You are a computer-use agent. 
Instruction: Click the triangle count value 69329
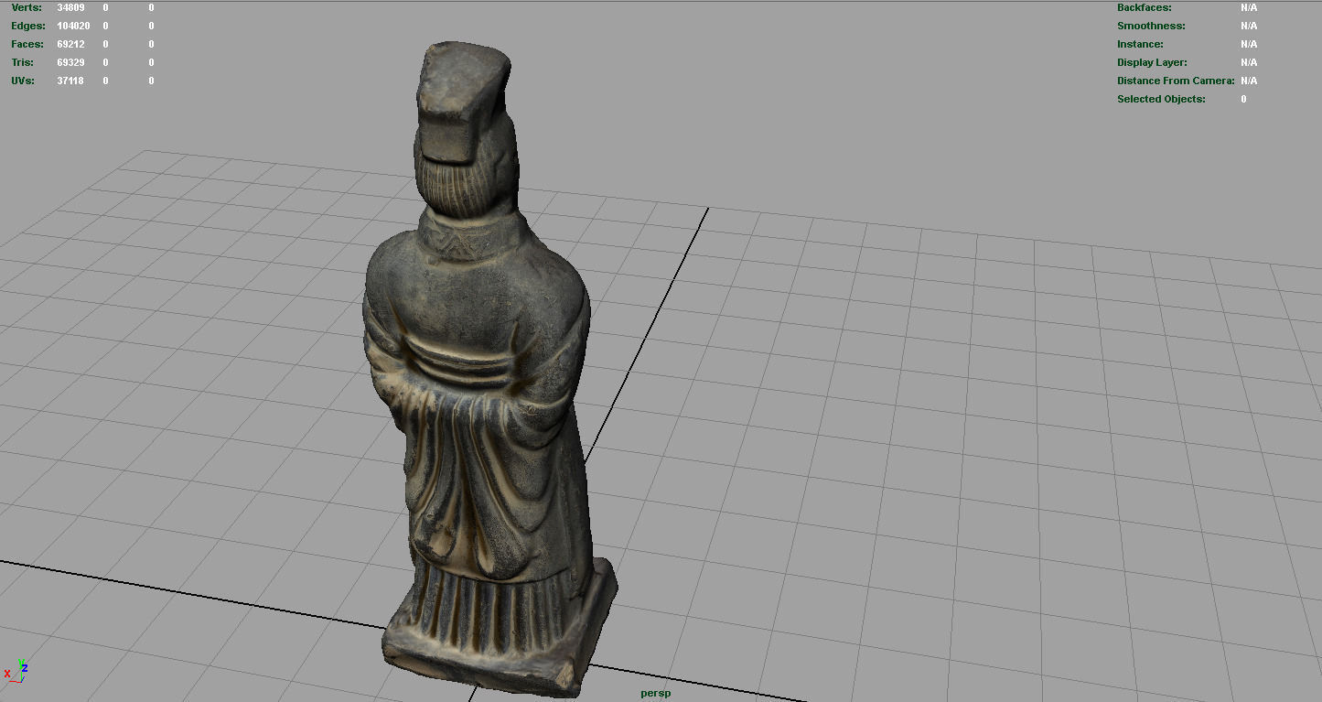[x=70, y=62]
